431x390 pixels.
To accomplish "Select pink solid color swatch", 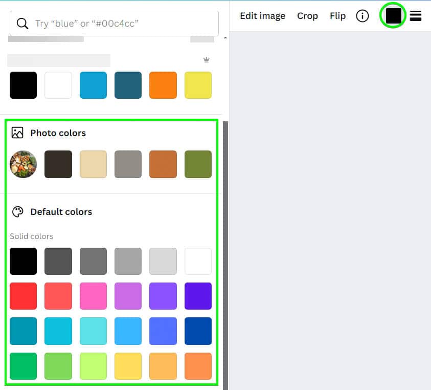I will 93,296.
